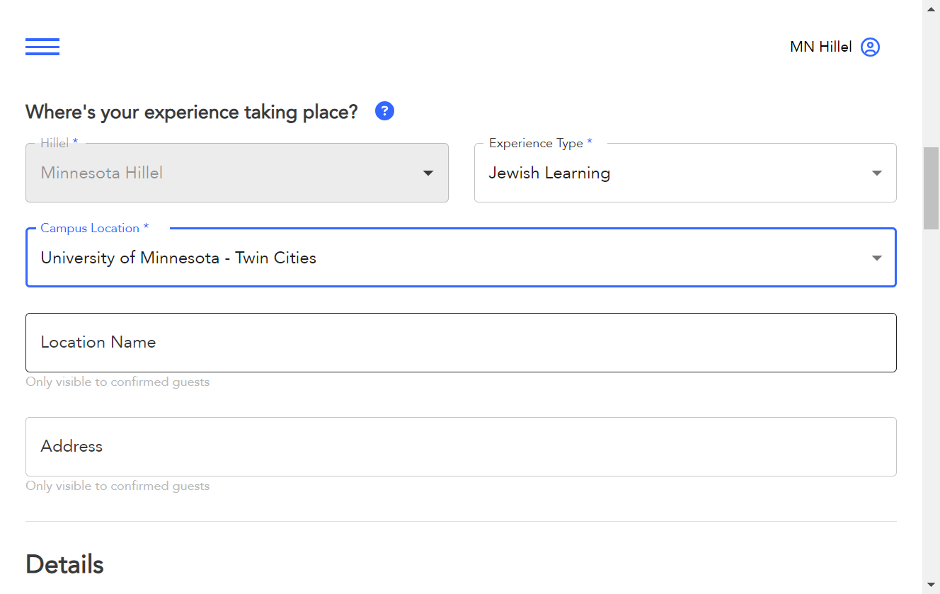This screenshot has width=940, height=594.
Task: Click the disabled Hillel dropdown
Action: click(x=237, y=173)
